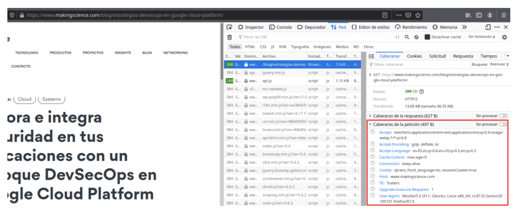Open network search magnifier
This screenshot has width=523, height=222.
click(x=407, y=37)
